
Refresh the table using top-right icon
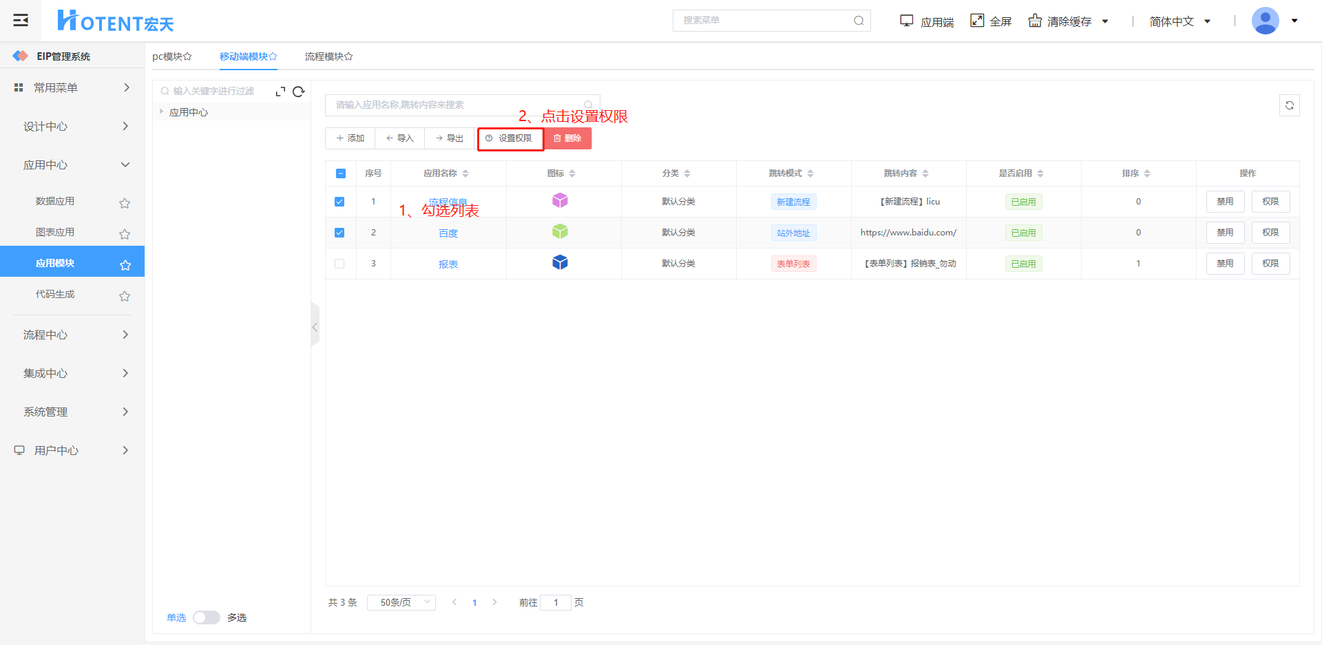click(1289, 105)
